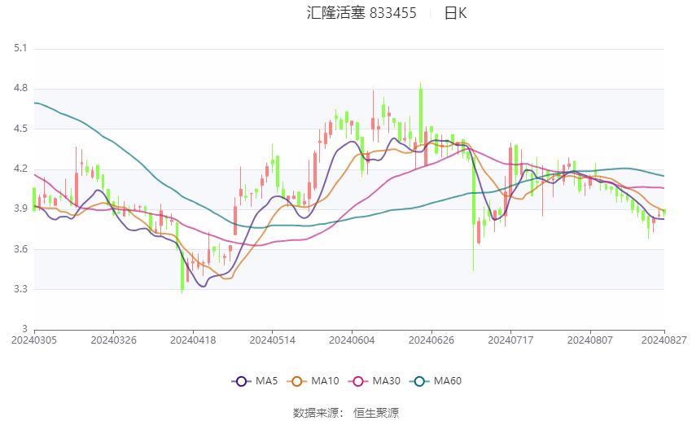Click the 日K label in title
This screenshot has width=692, height=421.
click(x=455, y=13)
